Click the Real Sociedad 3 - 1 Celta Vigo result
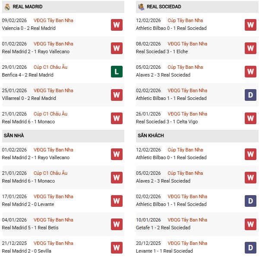This screenshot has width=259, height=257. coord(167,122)
